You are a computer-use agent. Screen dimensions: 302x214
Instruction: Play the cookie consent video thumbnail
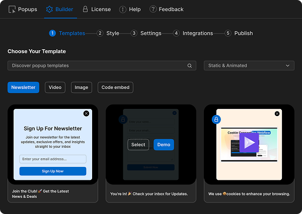pos(249,142)
